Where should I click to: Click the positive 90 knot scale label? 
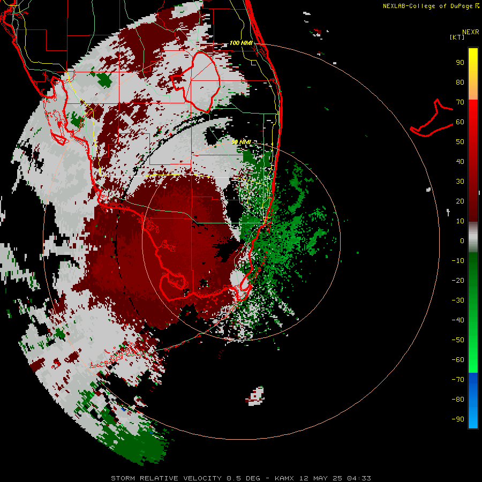pos(460,63)
